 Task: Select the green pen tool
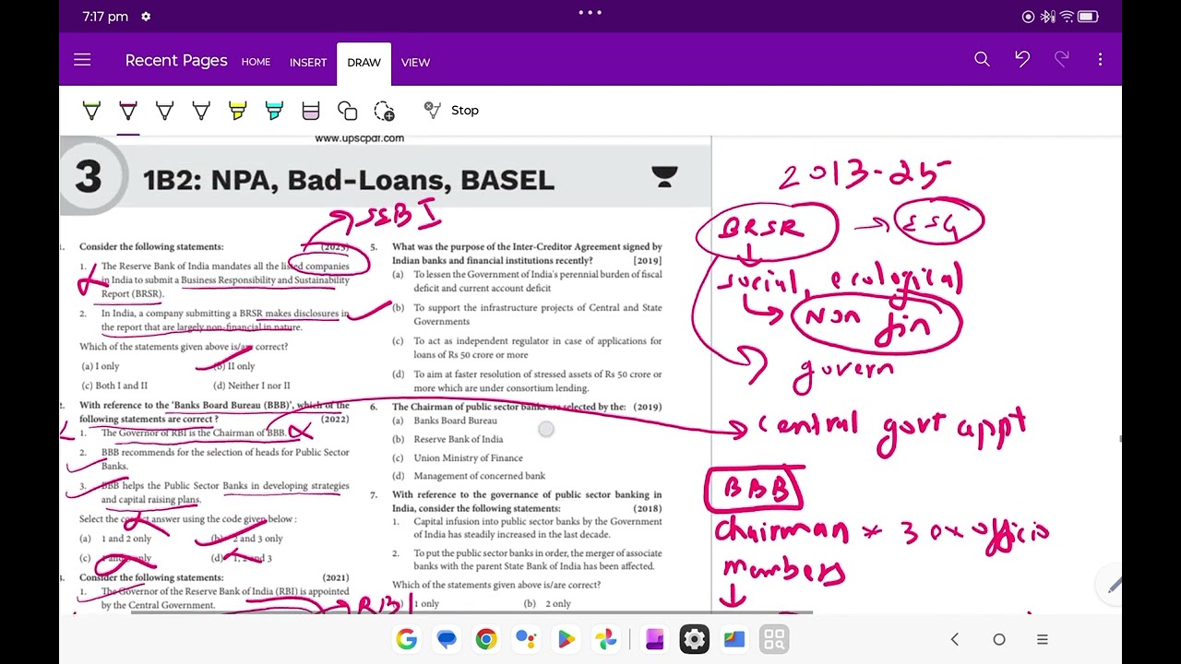91,111
